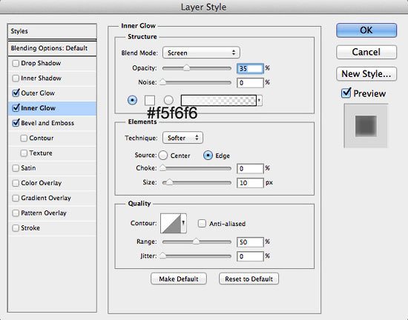
Task: Open the glow color swatch picker
Action: [x=150, y=100]
